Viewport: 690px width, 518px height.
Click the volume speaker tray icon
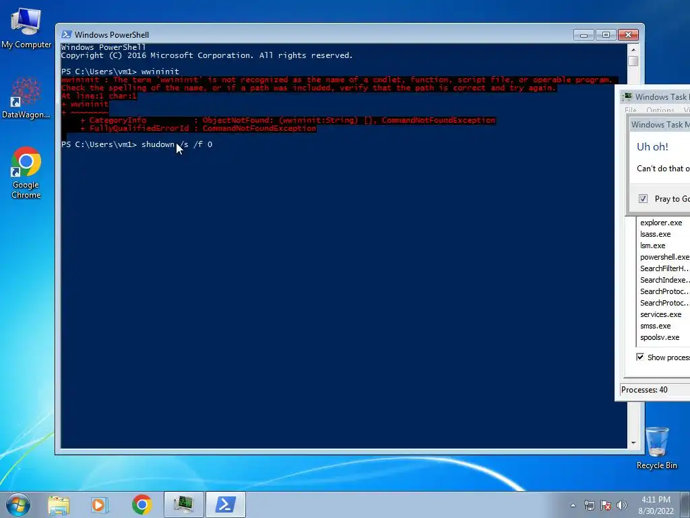(x=621, y=505)
